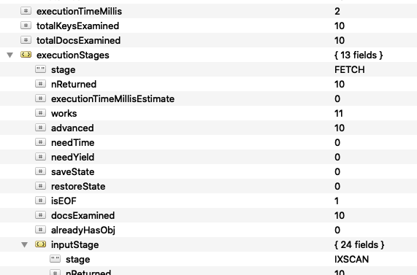This screenshot has height=275, width=417.
Task: Click the object icon beside executionStages
Action: (26, 55)
